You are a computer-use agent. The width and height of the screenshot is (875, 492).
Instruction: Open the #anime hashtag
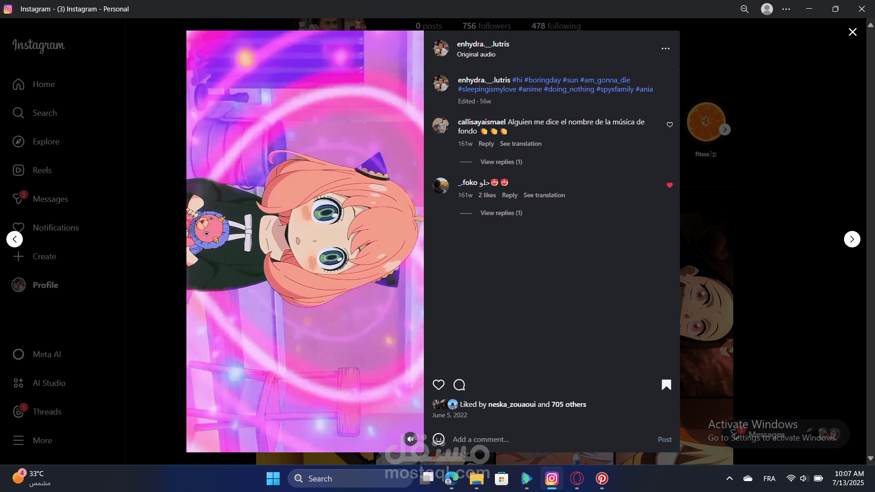coord(530,89)
